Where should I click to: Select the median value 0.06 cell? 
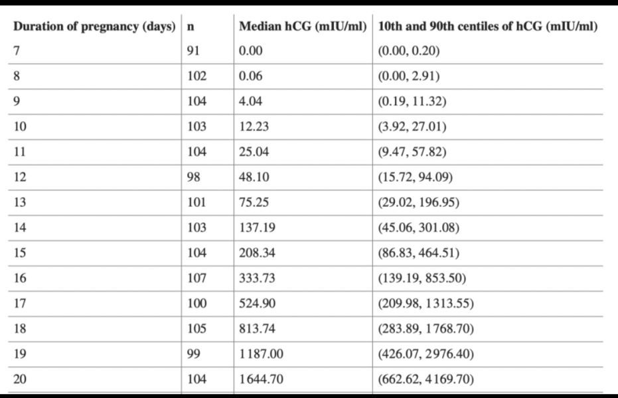[x=251, y=76]
